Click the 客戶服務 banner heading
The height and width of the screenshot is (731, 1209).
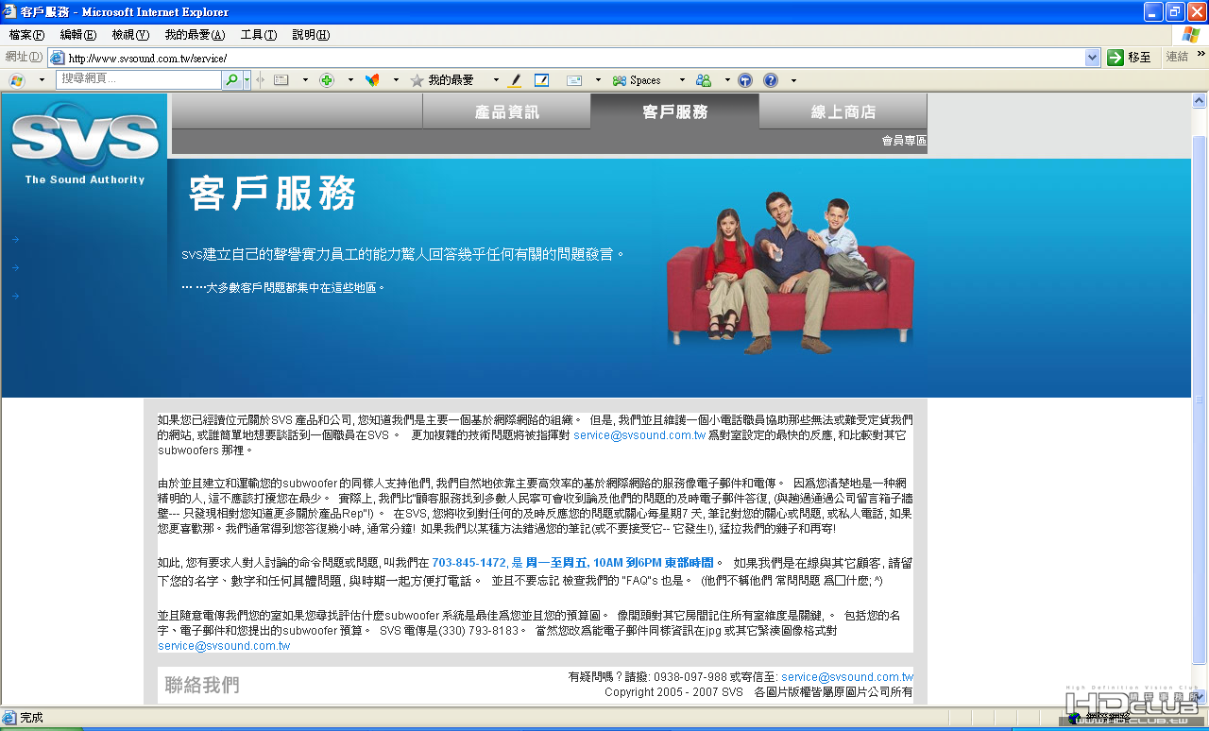pos(273,194)
